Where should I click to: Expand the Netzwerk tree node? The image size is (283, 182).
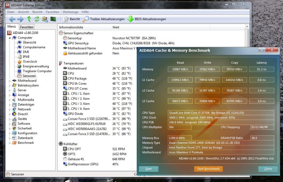[x=10, y=109]
